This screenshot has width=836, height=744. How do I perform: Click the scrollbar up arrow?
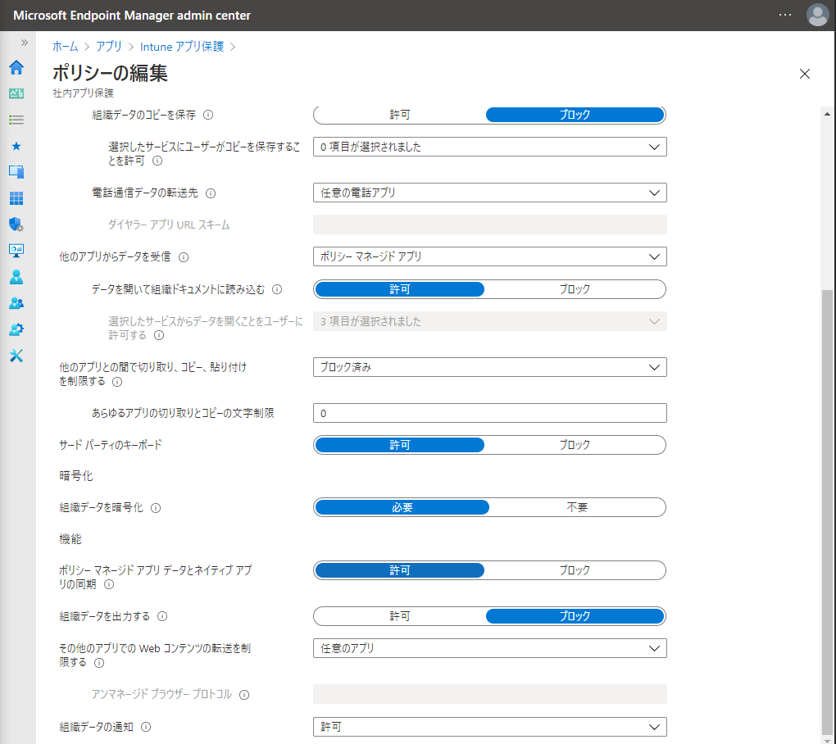coord(827,114)
